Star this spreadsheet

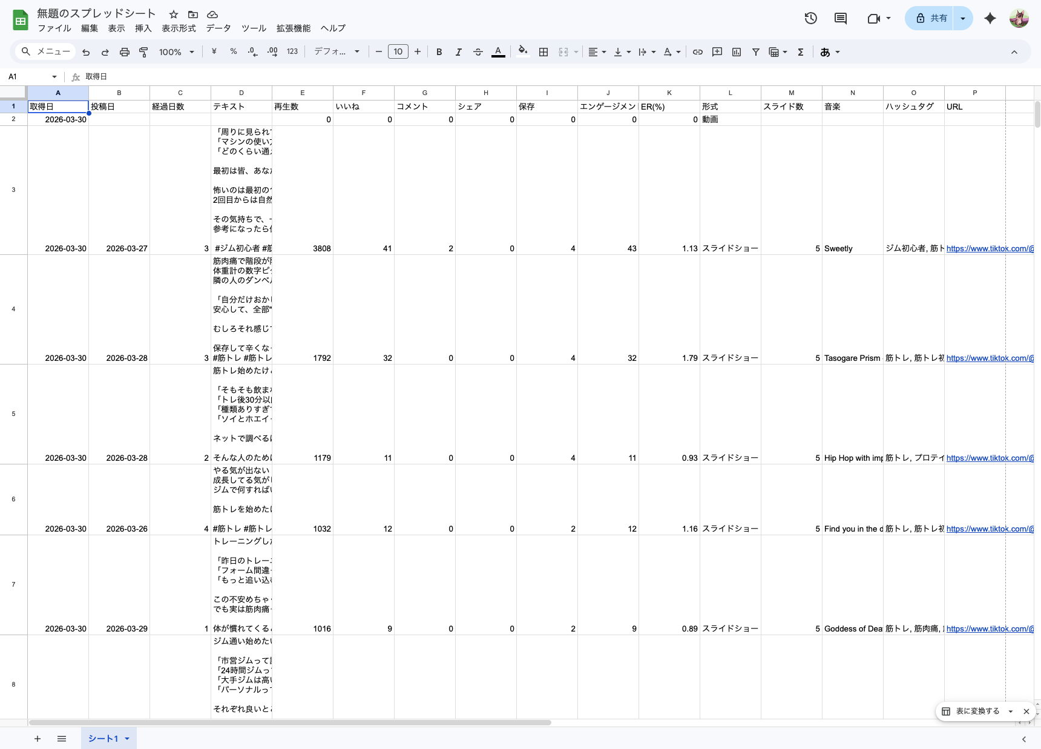(x=174, y=14)
